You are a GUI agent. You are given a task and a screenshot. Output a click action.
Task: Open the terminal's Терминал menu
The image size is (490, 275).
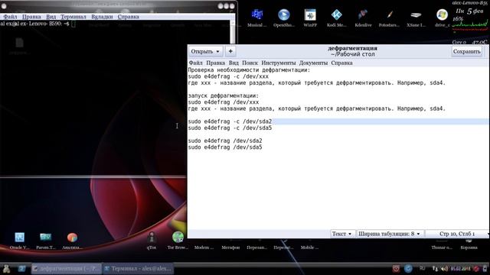[x=73, y=17]
